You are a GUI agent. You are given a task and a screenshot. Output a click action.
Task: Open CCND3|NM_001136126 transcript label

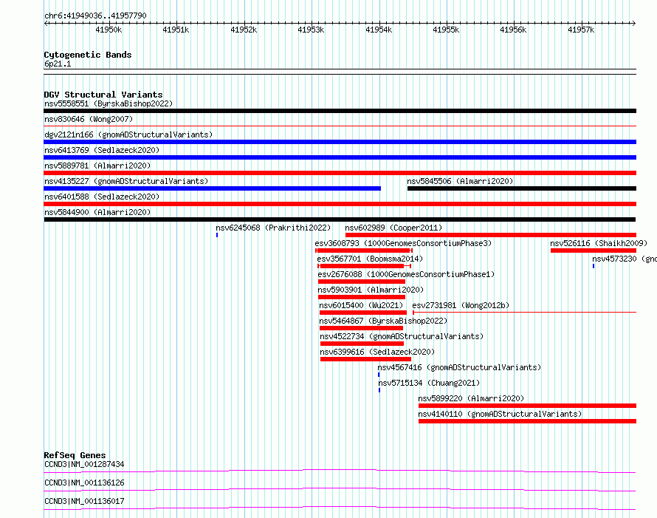point(84,483)
